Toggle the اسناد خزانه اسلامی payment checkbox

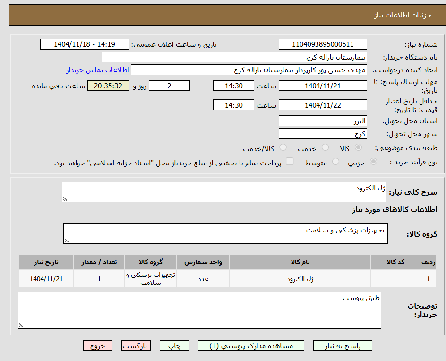click(x=290, y=161)
